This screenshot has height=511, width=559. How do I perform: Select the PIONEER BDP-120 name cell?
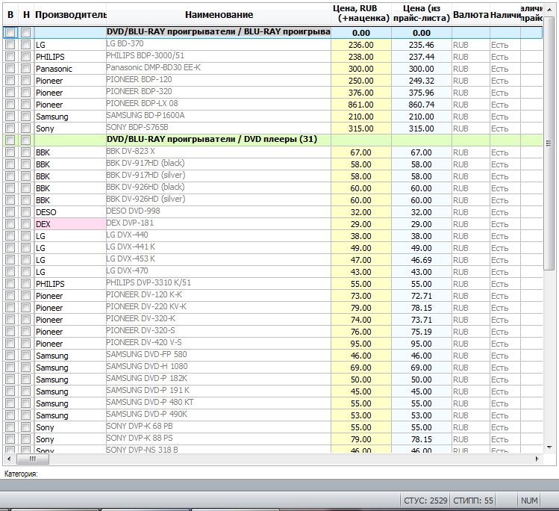click(219, 81)
